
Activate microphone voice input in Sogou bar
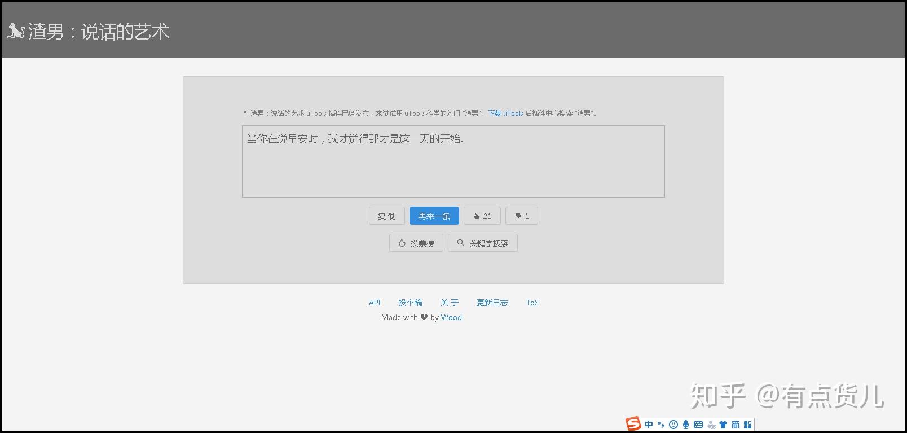pos(686,425)
